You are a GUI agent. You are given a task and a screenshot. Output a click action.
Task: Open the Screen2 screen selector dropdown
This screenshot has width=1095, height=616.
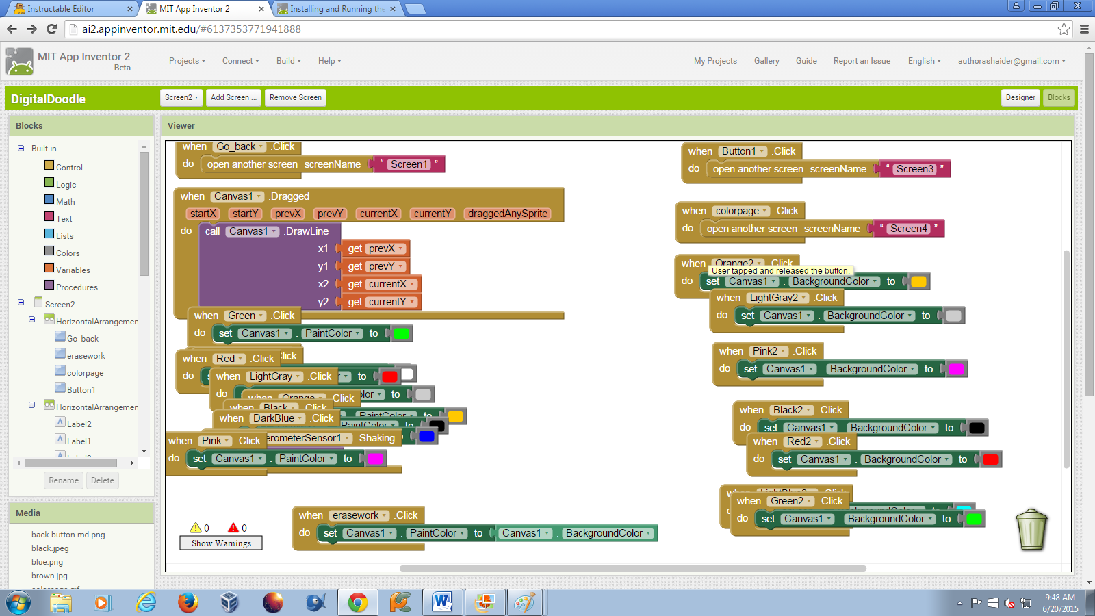(181, 98)
